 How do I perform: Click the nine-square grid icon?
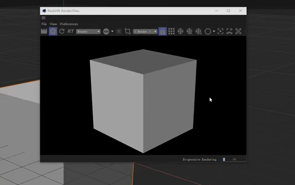171,32
